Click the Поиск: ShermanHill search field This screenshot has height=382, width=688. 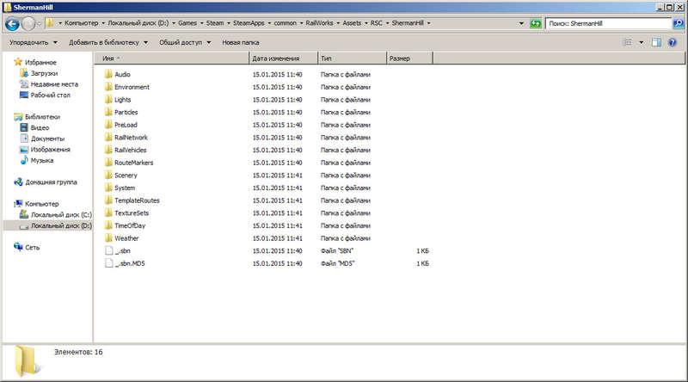pos(609,24)
